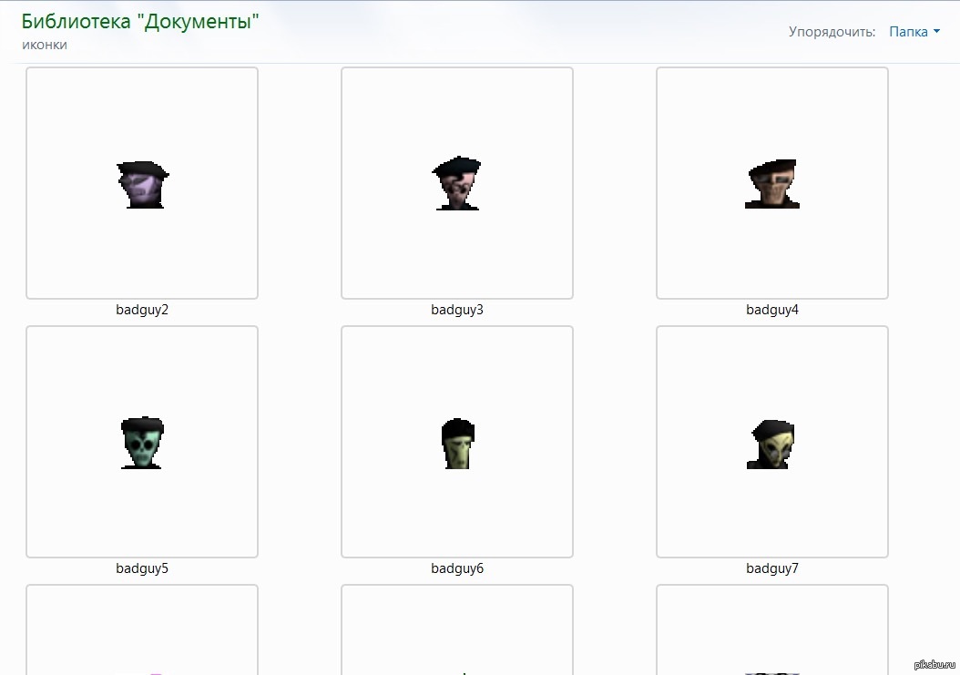Screen dimensions: 960x675
Task: Click the иконки folder subtitle
Action: click(45, 45)
